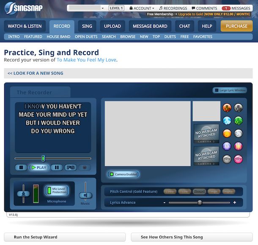Go to the INTRO submenu
The image size is (258, 245).
pyautogui.click(x=14, y=36)
